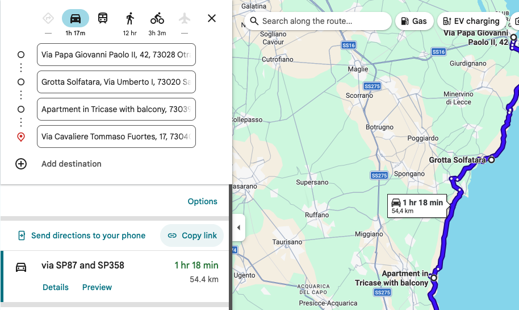Select the route via SP87 and SP358
Image resolution: width=519 pixels, height=310 pixels.
pos(115,276)
